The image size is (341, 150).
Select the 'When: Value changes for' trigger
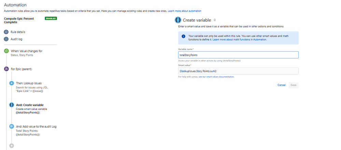(27, 51)
